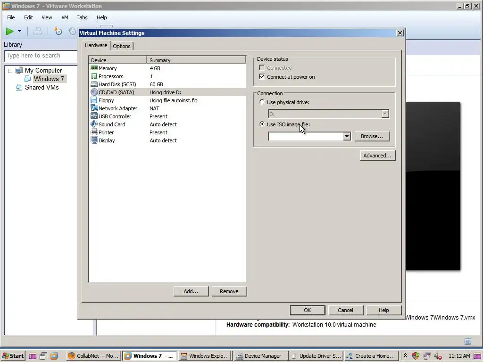Click the Help button in settings dialog
Screen dimensions: 483x362
coord(384,310)
